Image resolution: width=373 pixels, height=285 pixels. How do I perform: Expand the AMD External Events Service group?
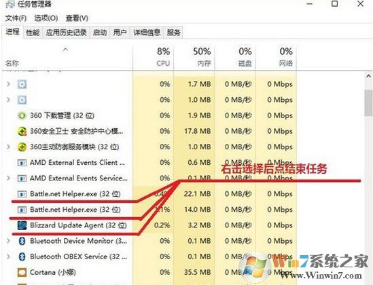coord(8,178)
